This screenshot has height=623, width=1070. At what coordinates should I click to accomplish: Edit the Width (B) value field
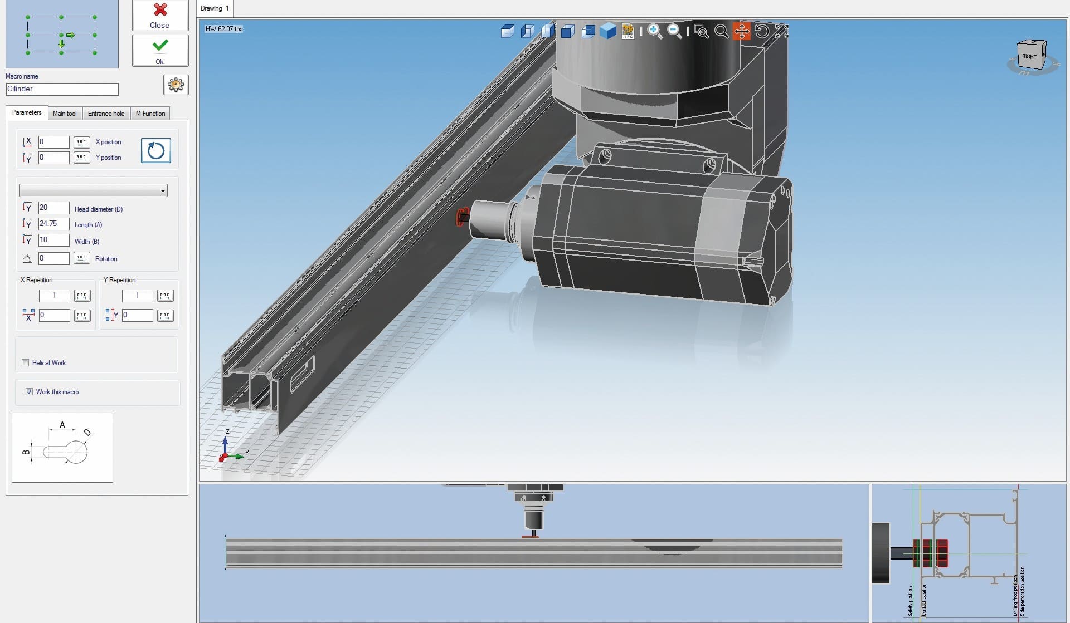pos(53,240)
